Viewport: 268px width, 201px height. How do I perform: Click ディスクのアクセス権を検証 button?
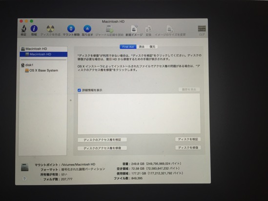102,140
